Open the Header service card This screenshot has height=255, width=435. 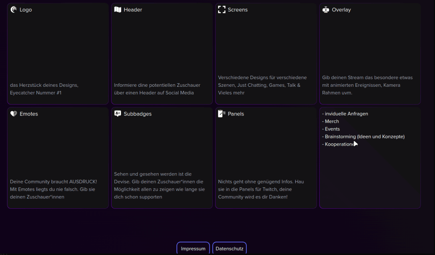pyautogui.click(x=162, y=54)
